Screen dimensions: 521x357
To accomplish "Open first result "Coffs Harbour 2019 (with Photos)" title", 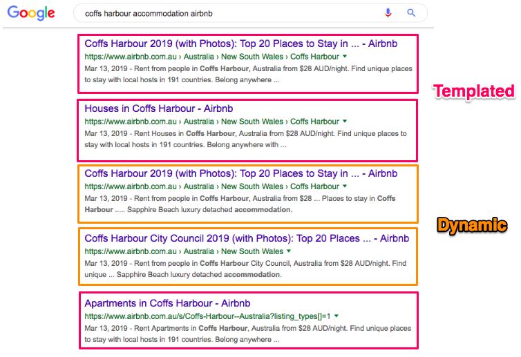I will coord(241,44).
